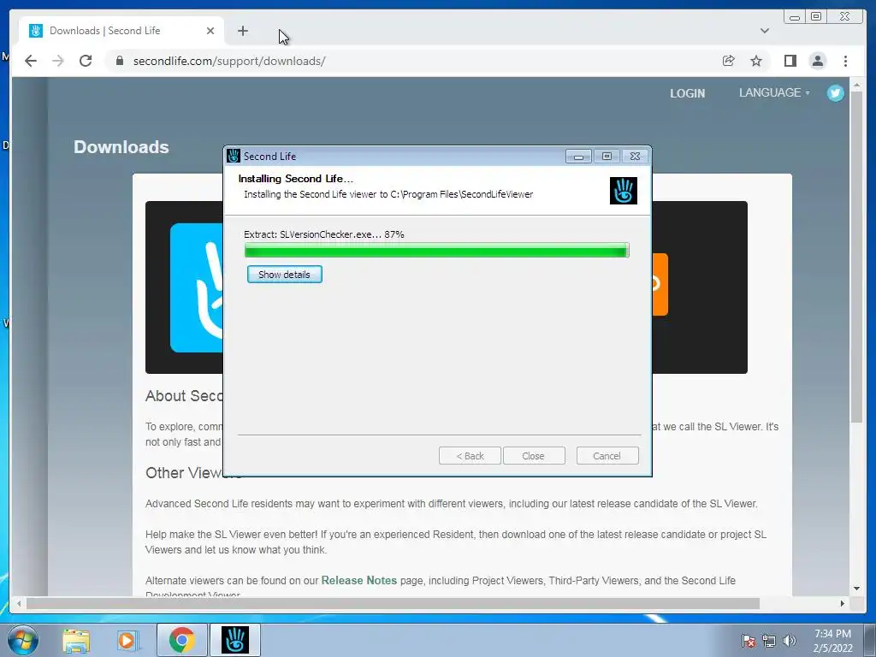The image size is (876, 657).
Task: Switch to Second Life installer in taskbar
Action: [x=234, y=640]
